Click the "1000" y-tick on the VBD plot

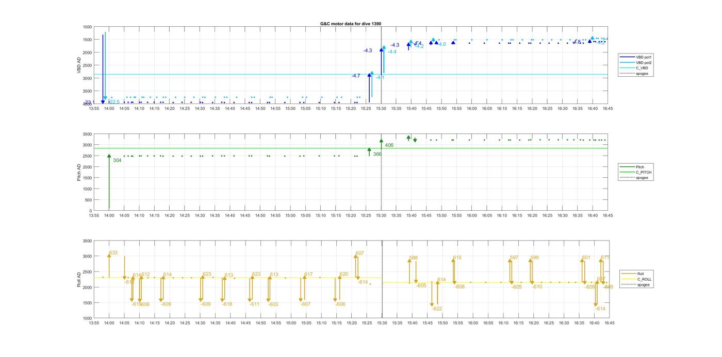pos(87,27)
